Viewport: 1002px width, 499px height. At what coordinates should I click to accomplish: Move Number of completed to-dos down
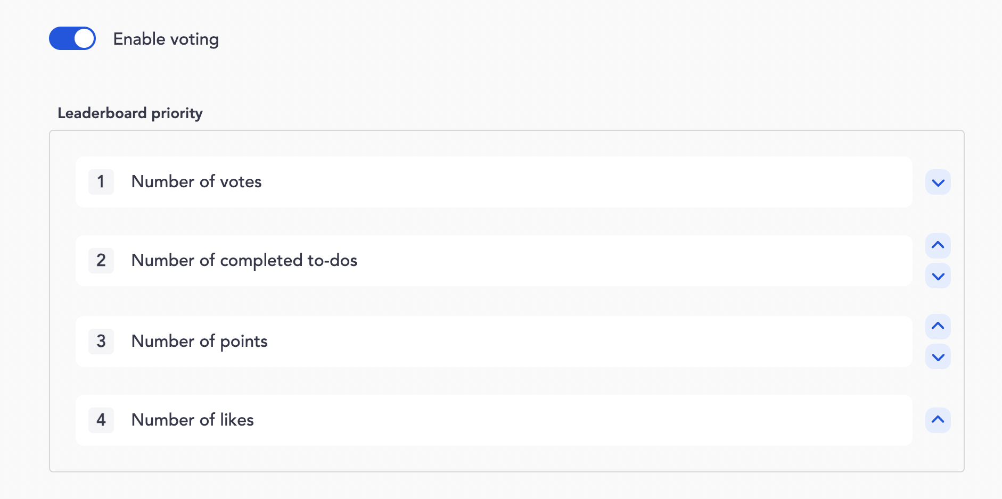938,276
